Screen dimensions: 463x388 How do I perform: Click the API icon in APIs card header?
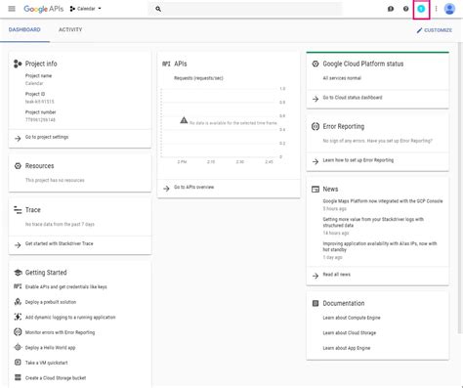(x=166, y=64)
